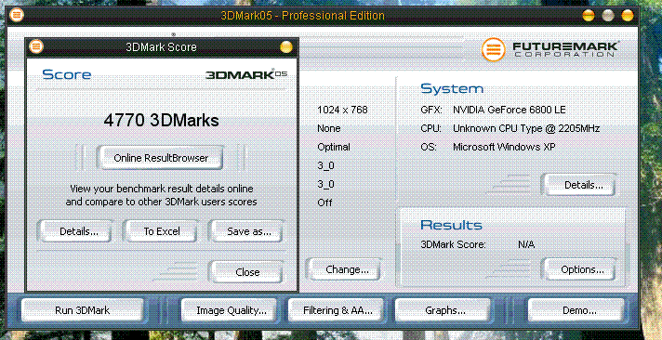Click the 3DMark05 logo in Score dialog
Image resolution: width=662 pixels, height=340 pixels.
246,74
